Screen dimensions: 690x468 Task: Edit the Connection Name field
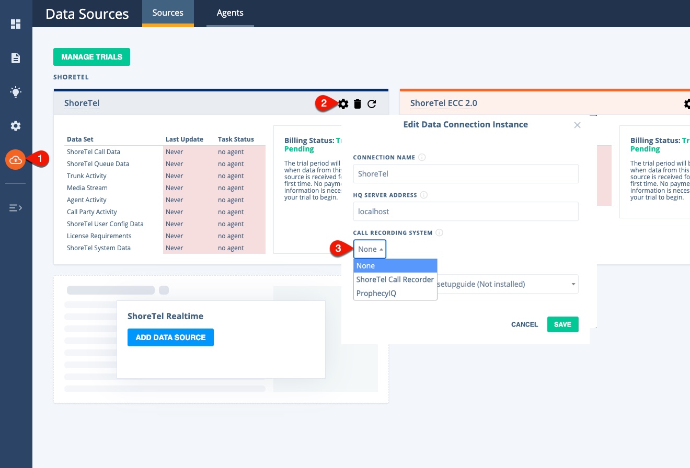466,174
